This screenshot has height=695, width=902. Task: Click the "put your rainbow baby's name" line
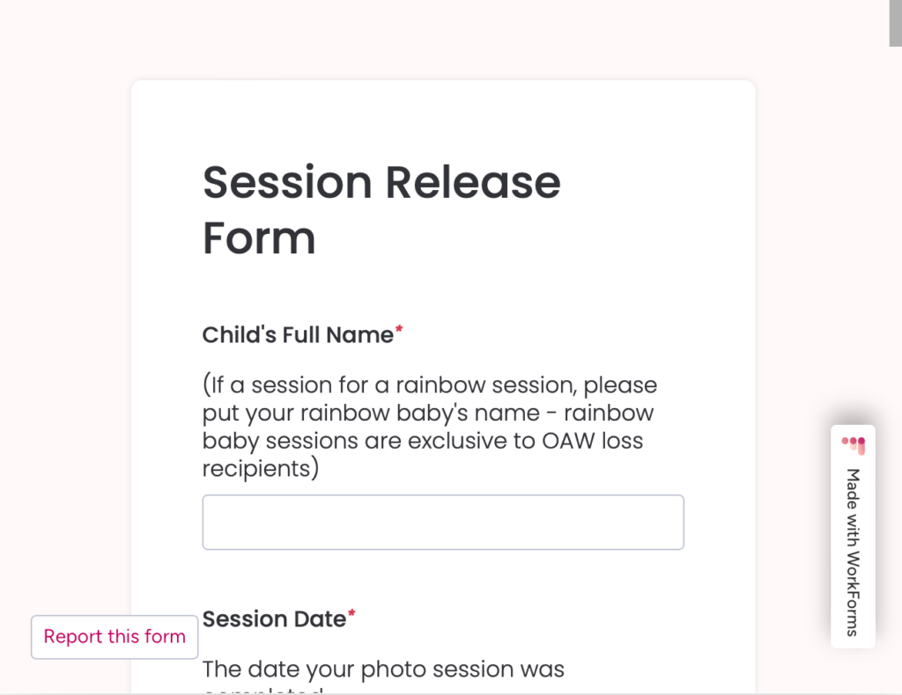[428, 413]
